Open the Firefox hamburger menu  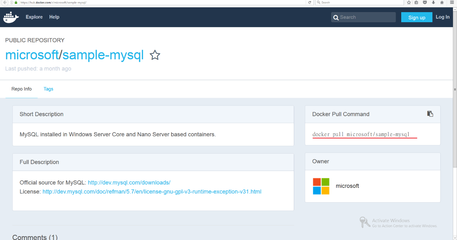click(x=452, y=2)
